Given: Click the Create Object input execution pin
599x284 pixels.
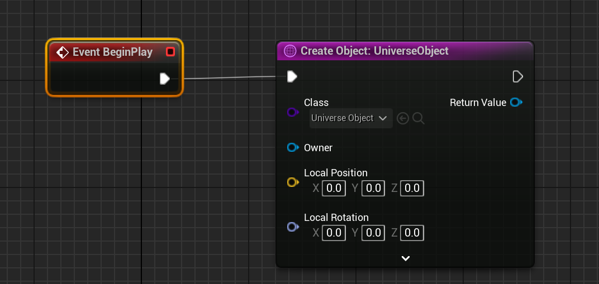Looking at the screenshot, I should [292, 76].
